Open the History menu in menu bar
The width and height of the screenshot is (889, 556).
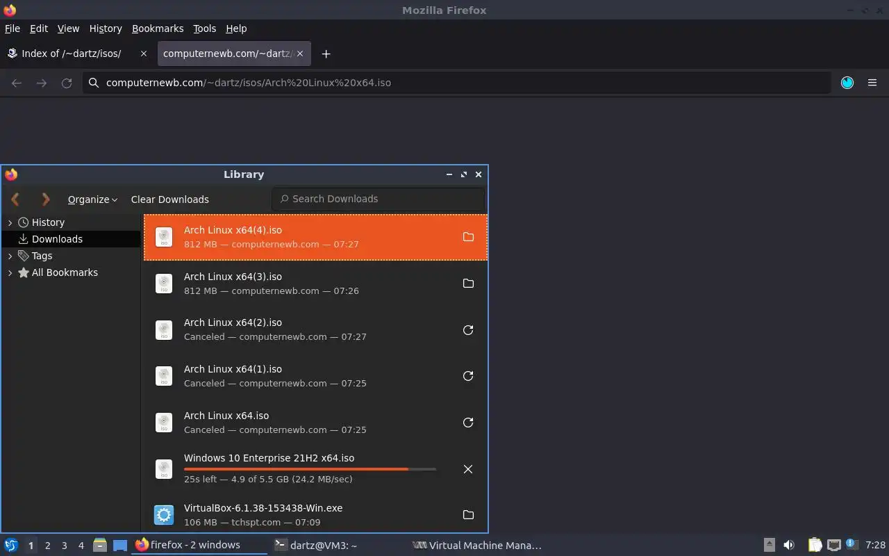coord(106,28)
